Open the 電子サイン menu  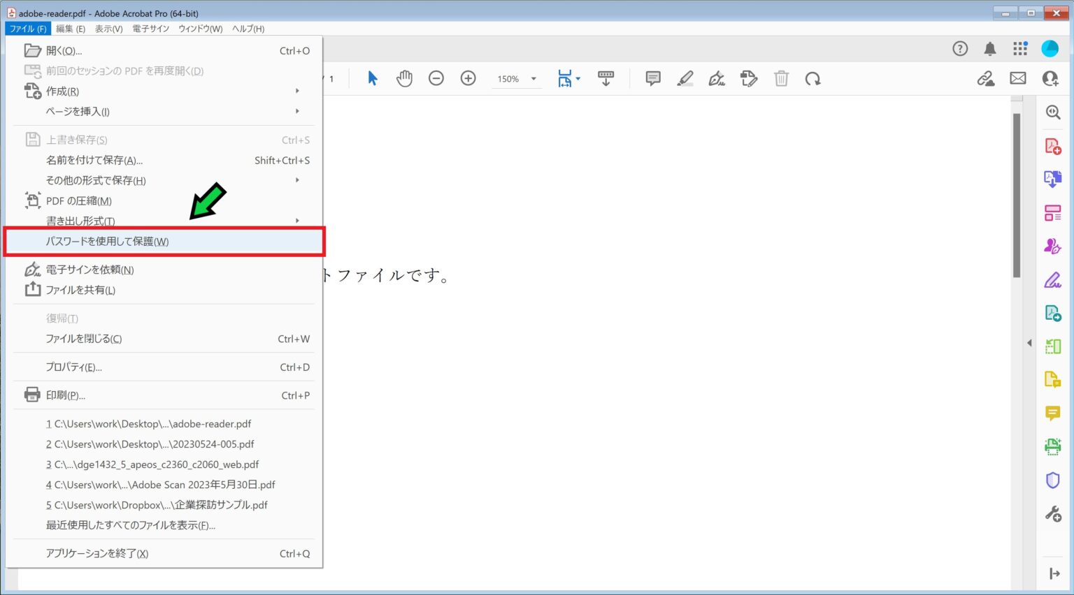(x=151, y=29)
